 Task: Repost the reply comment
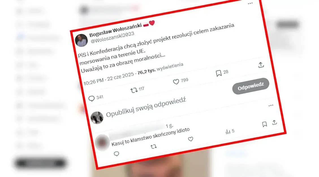coord(154,146)
